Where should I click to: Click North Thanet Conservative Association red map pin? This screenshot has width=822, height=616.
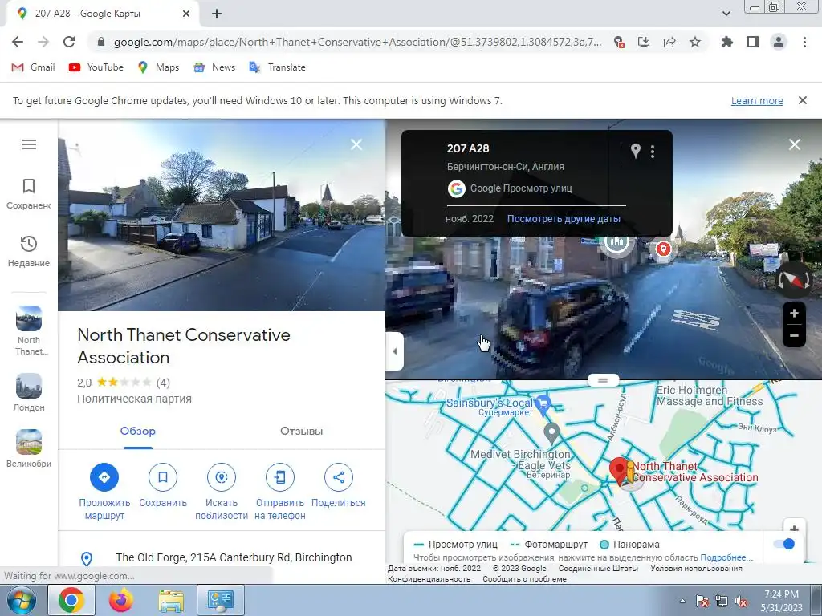point(620,470)
